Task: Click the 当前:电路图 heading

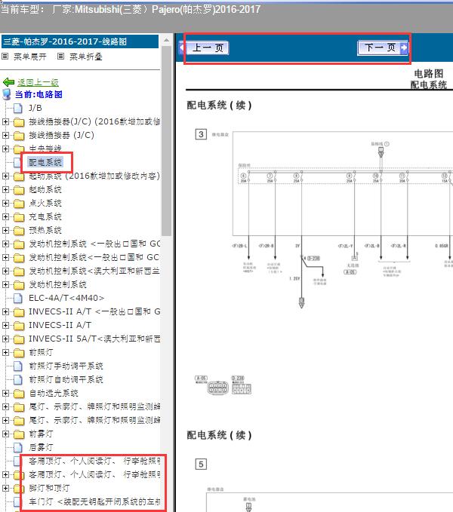Action: 39,95
